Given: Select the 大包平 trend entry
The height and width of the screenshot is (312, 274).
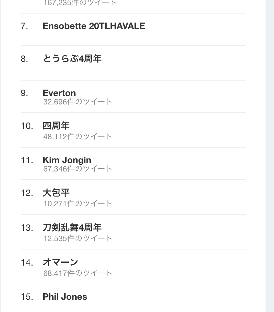Looking at the screenshot, I should click(x=56, y=193).
